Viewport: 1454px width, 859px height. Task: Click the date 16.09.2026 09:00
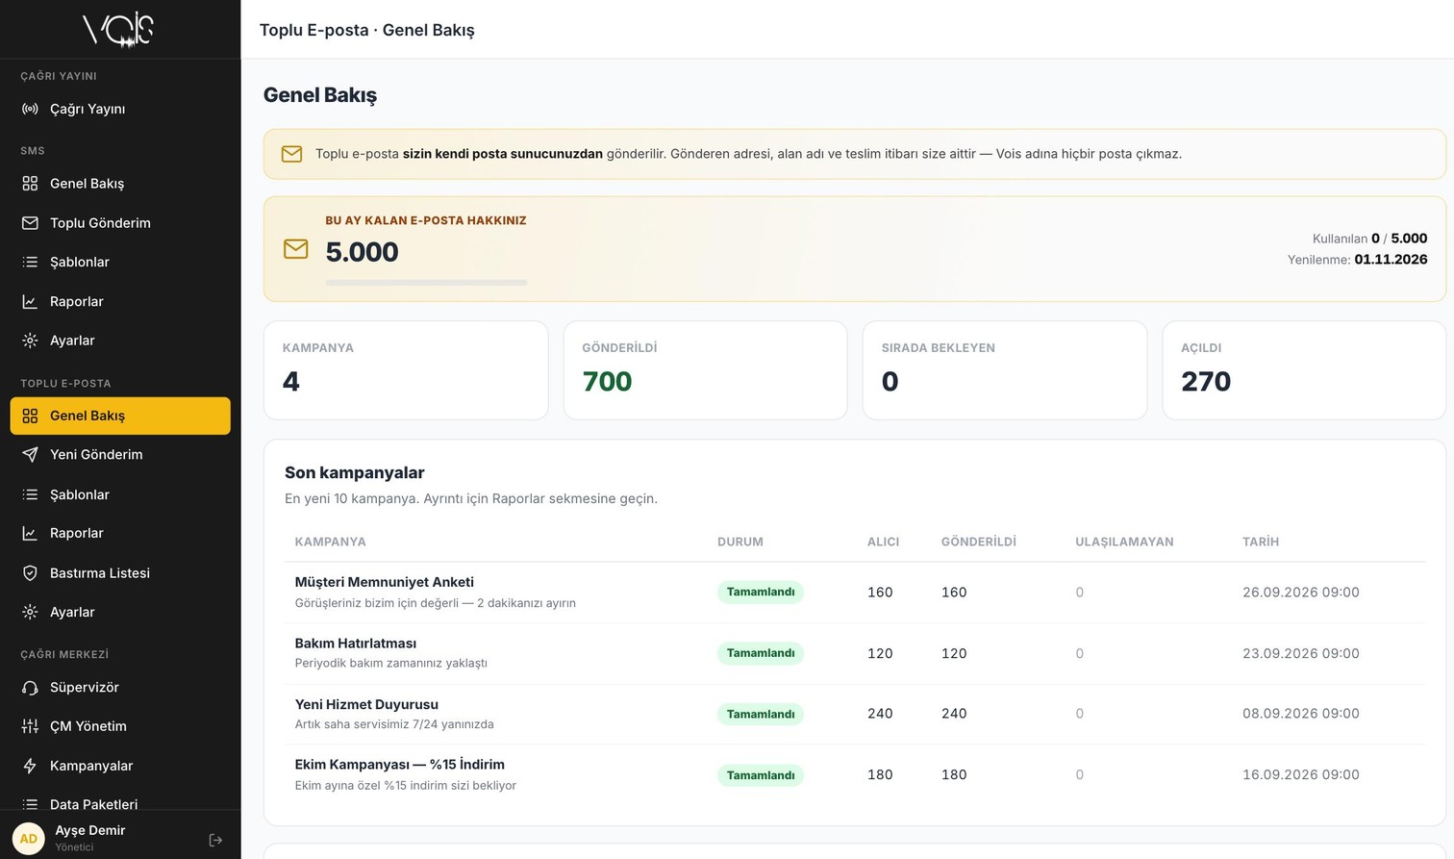[1301, 774]
